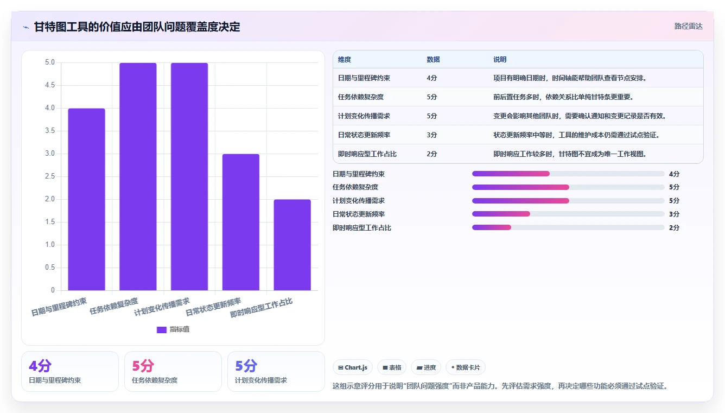Click the 路径雷达 label in header
The height and width of the screenshot is (413, 725).
pos(688,26)
